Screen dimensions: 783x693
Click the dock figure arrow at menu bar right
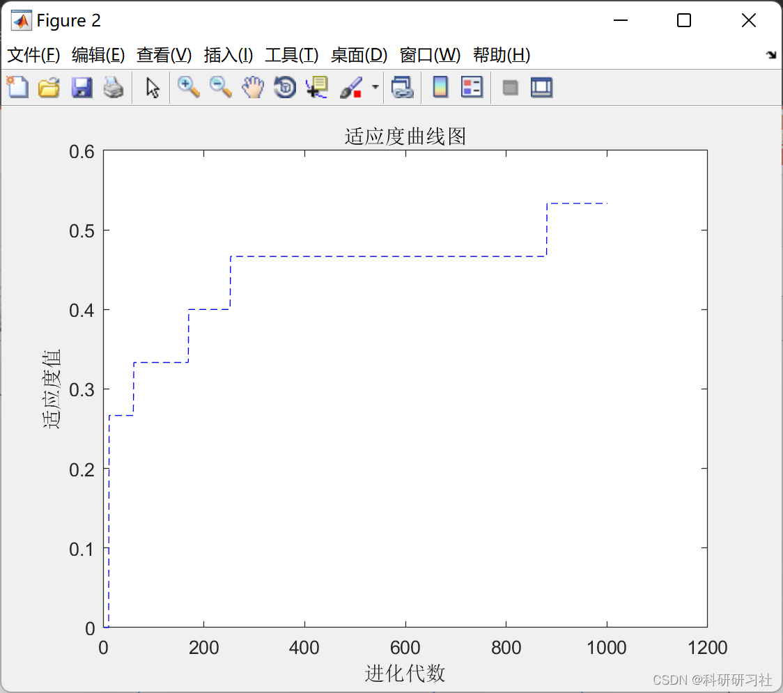pos(772,54)
